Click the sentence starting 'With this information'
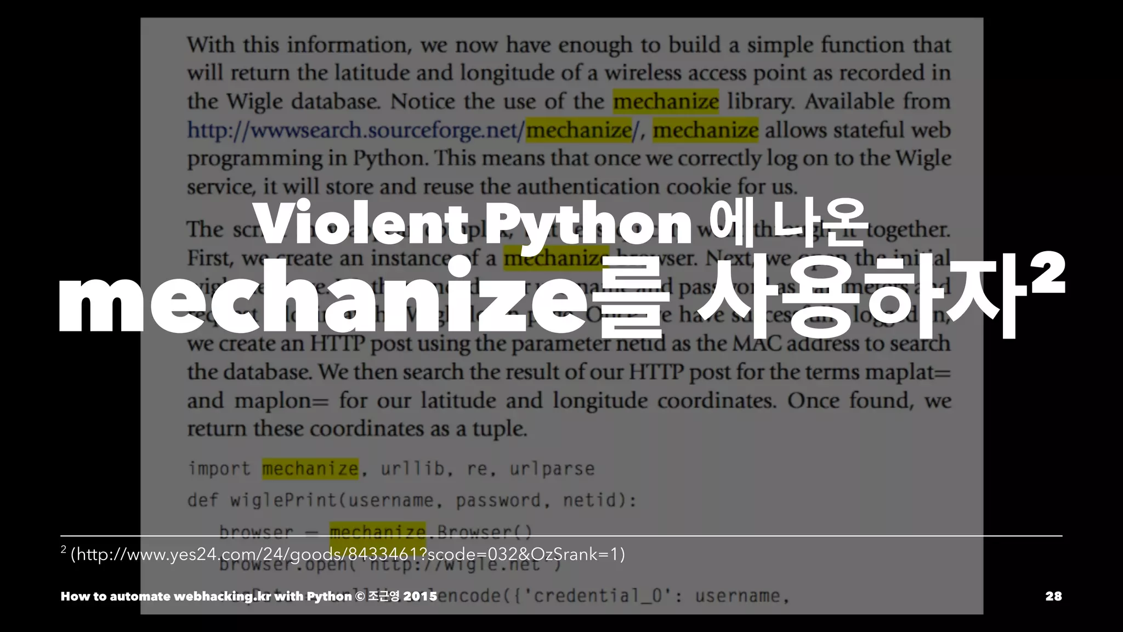This screenshot has width=1123, height=632. point(569,45)
